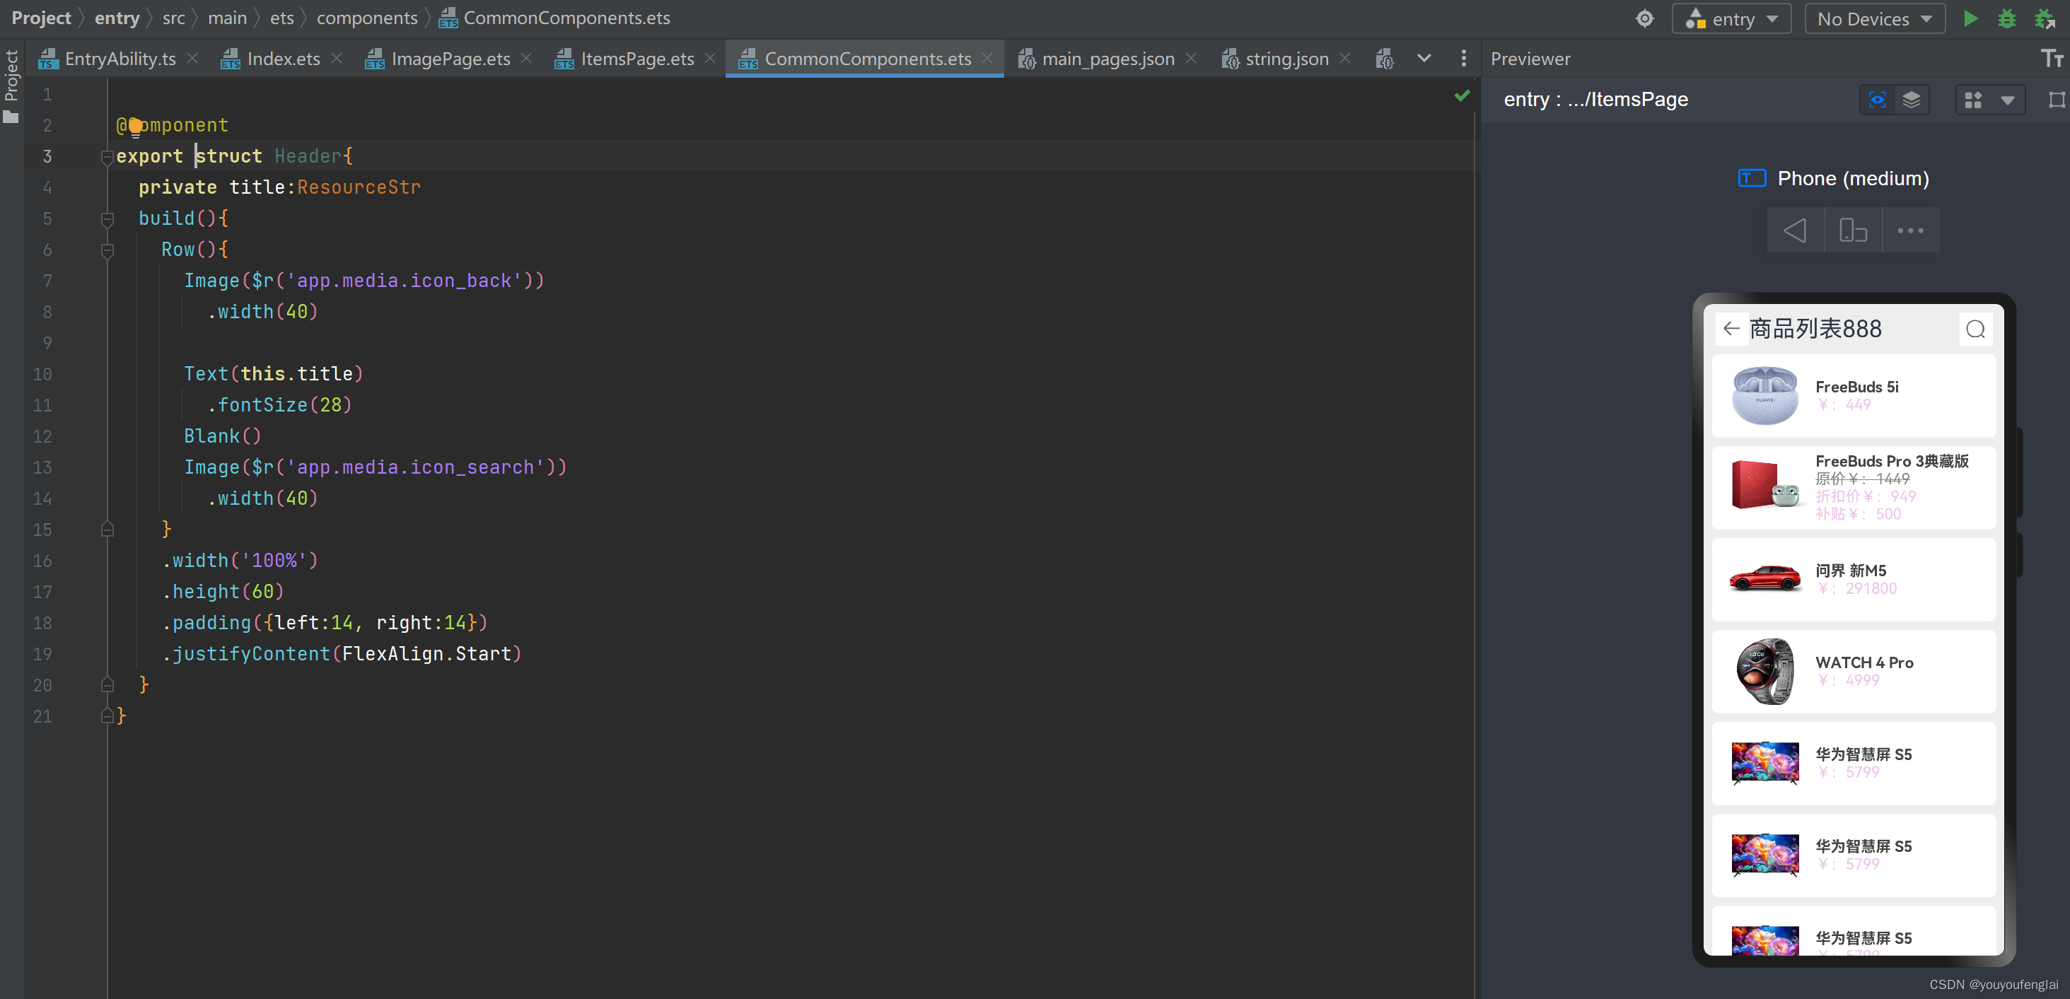
Task: Show hidden tabs with the chevron dropdown
Action: pos(1424,59)
